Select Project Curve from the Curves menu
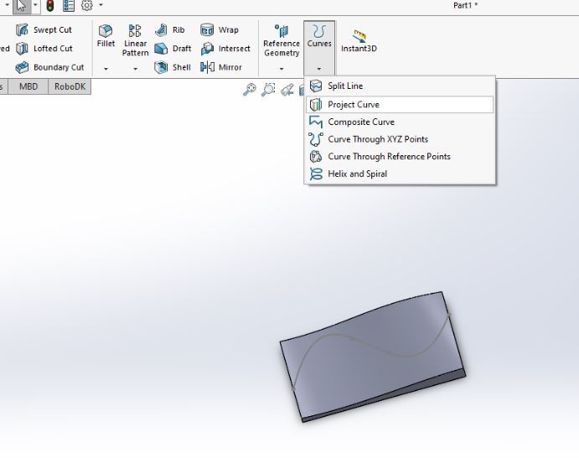 click(x=353, y=105)
